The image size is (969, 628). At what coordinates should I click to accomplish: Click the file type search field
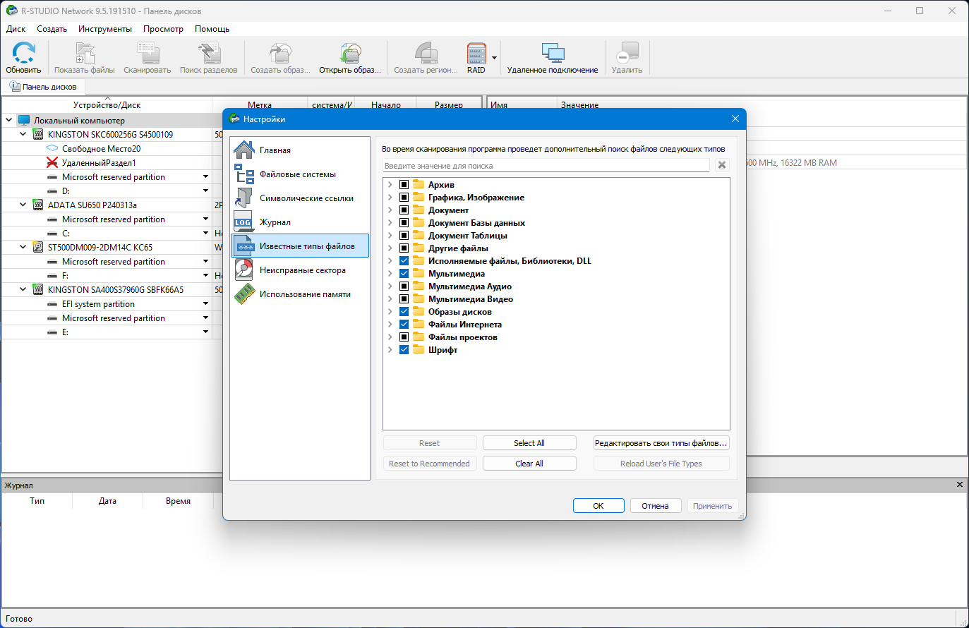[x=546, y=166]
